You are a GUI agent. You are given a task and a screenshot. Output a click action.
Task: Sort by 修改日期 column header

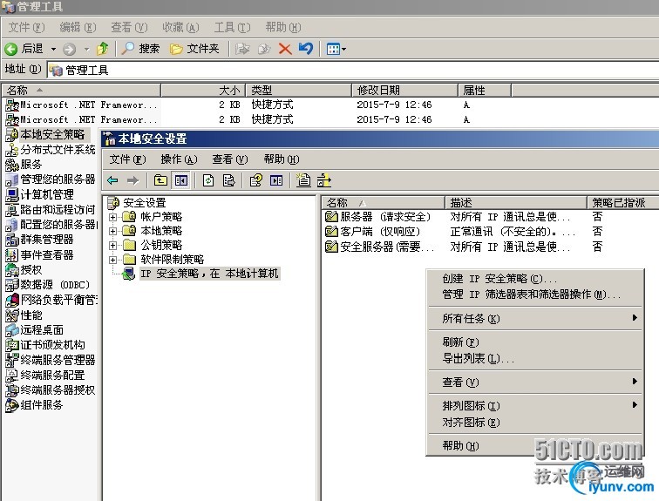(x=404, y=90)
